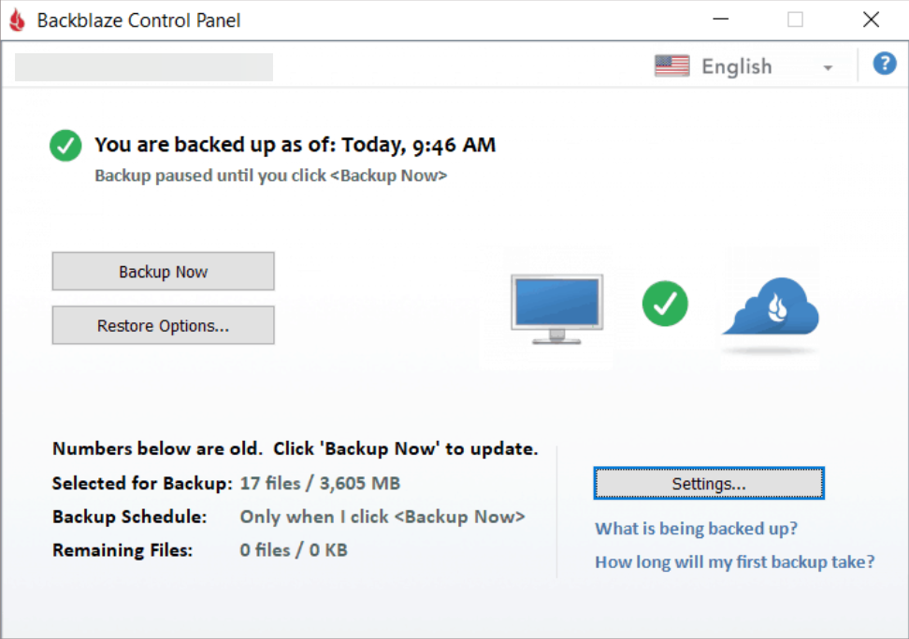
Task: Close the Backblaze Control Panel window
Action: pos(871,20)
